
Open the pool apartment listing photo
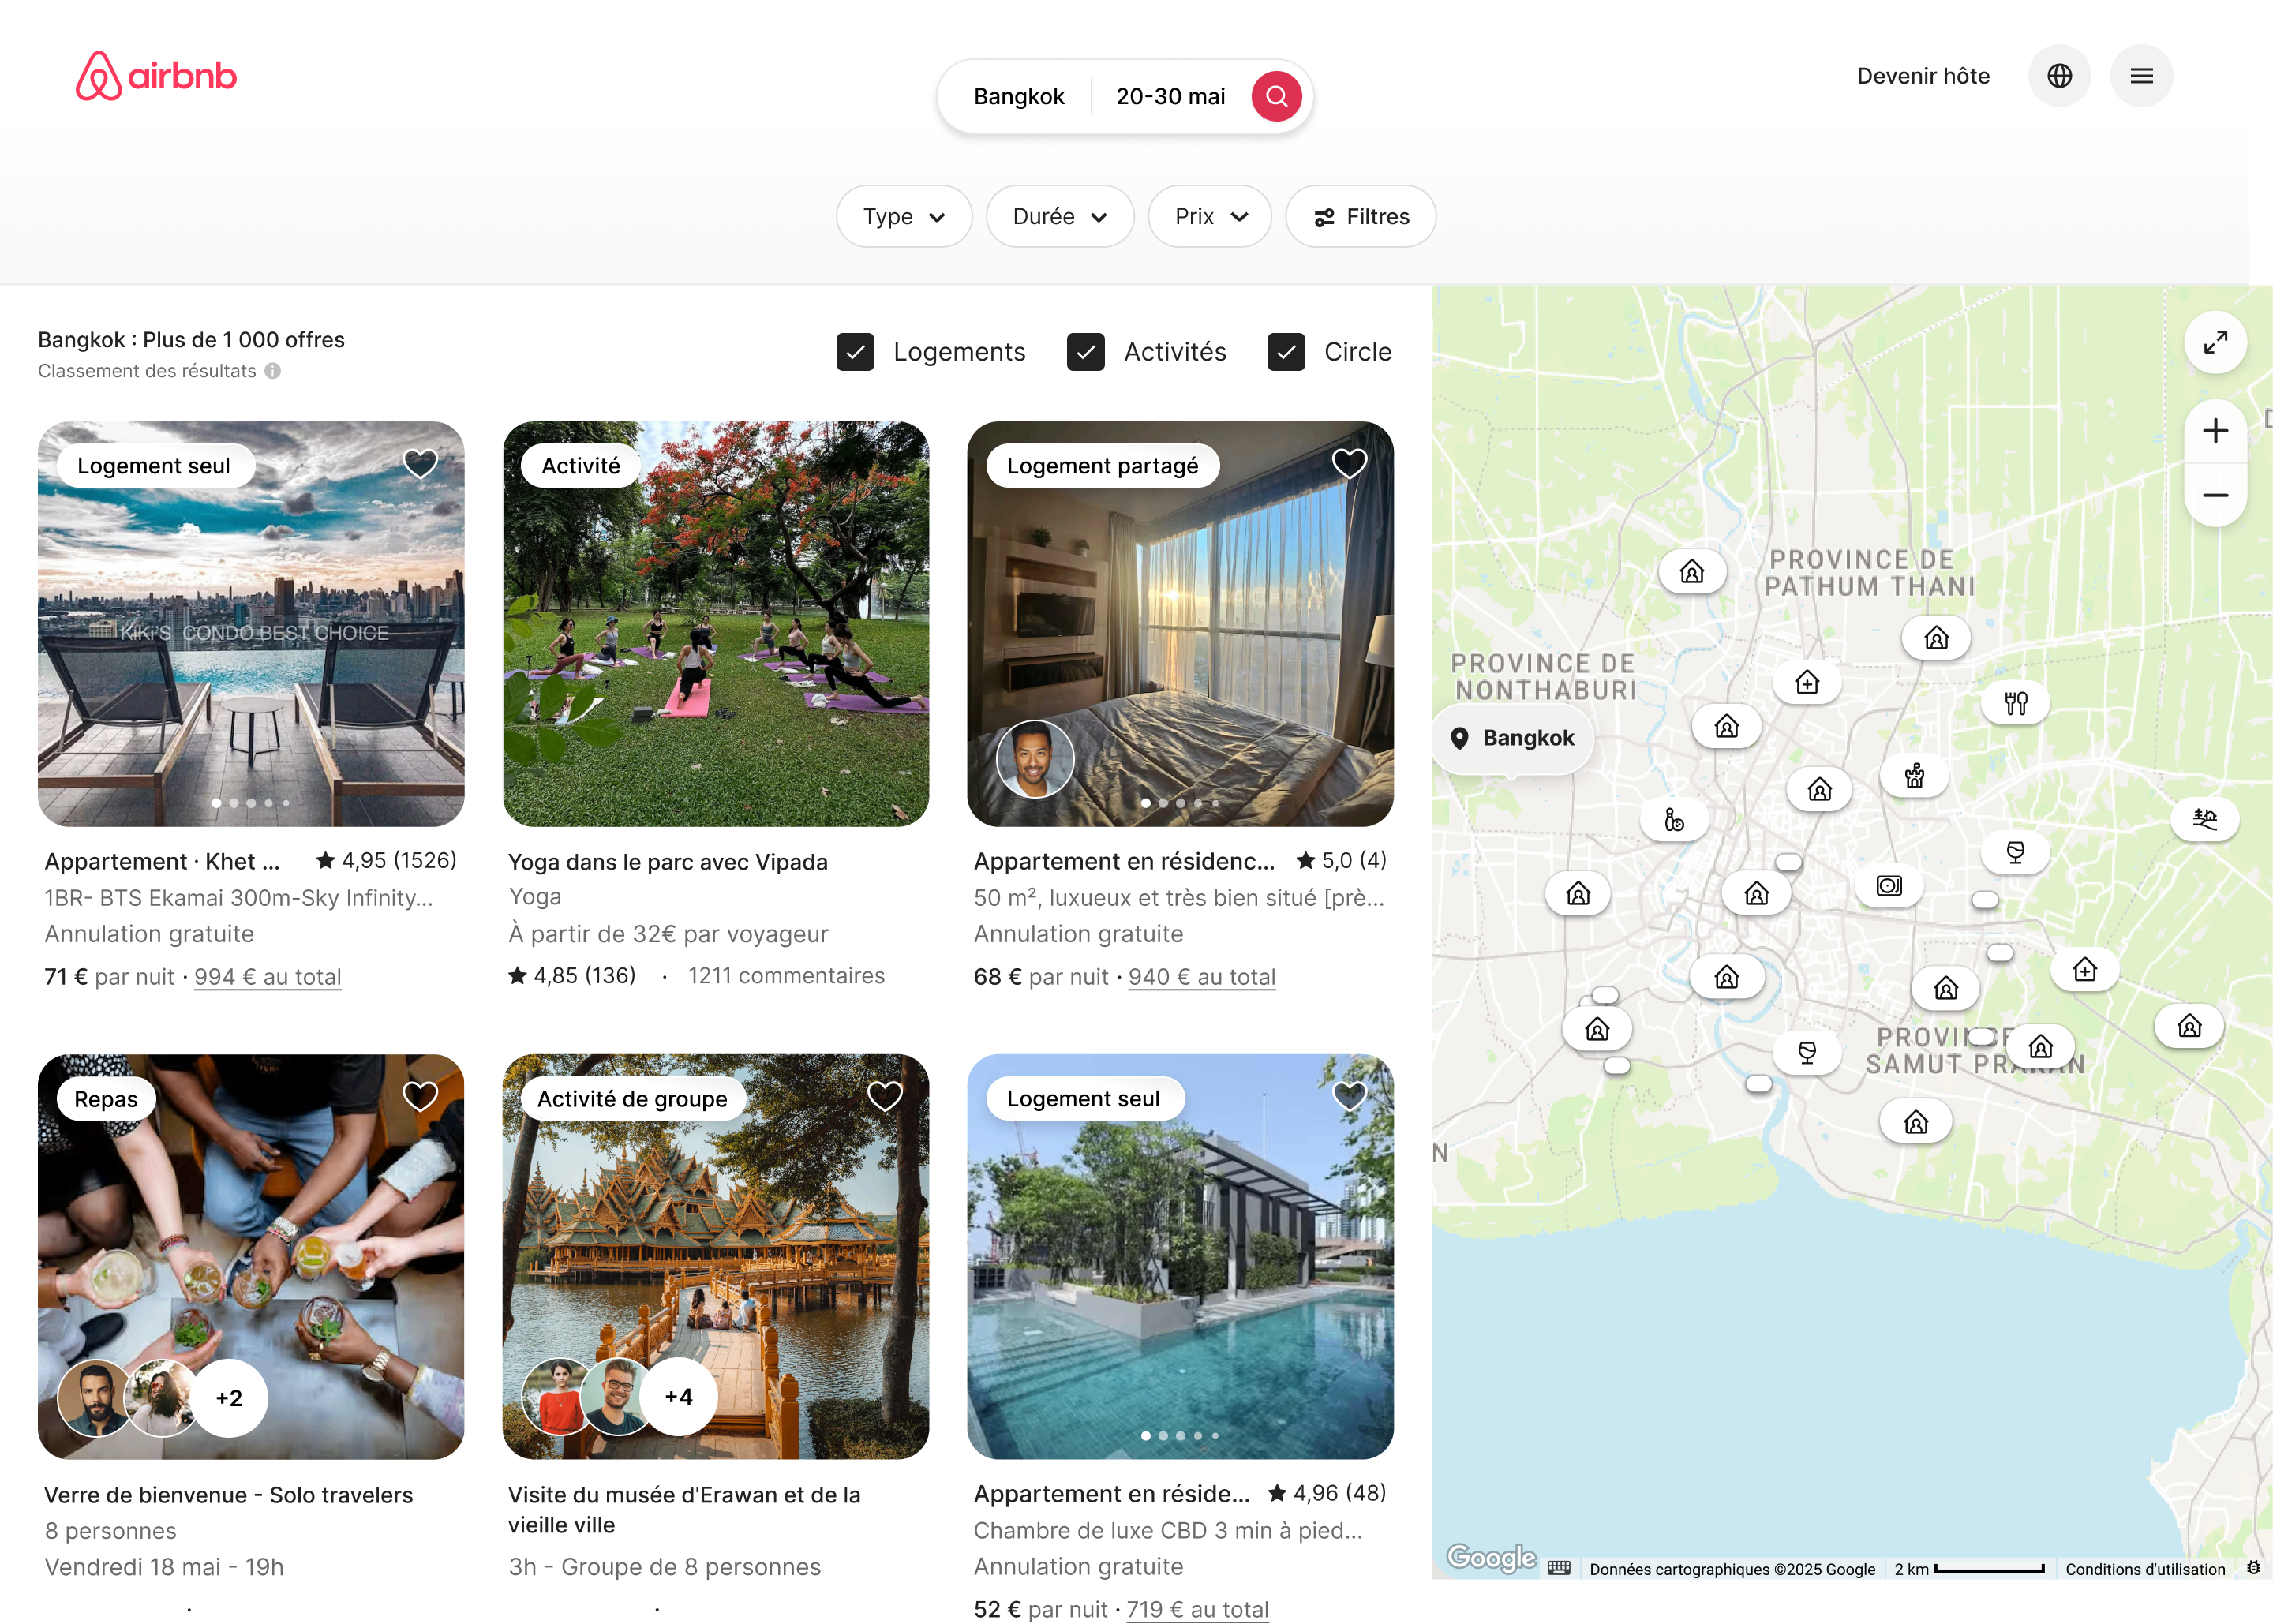pos(1180,1256)
